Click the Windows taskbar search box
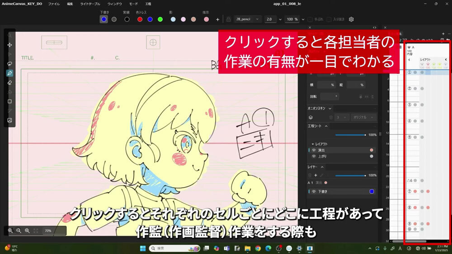Screen dimensions: 452x254 [174, 248]
